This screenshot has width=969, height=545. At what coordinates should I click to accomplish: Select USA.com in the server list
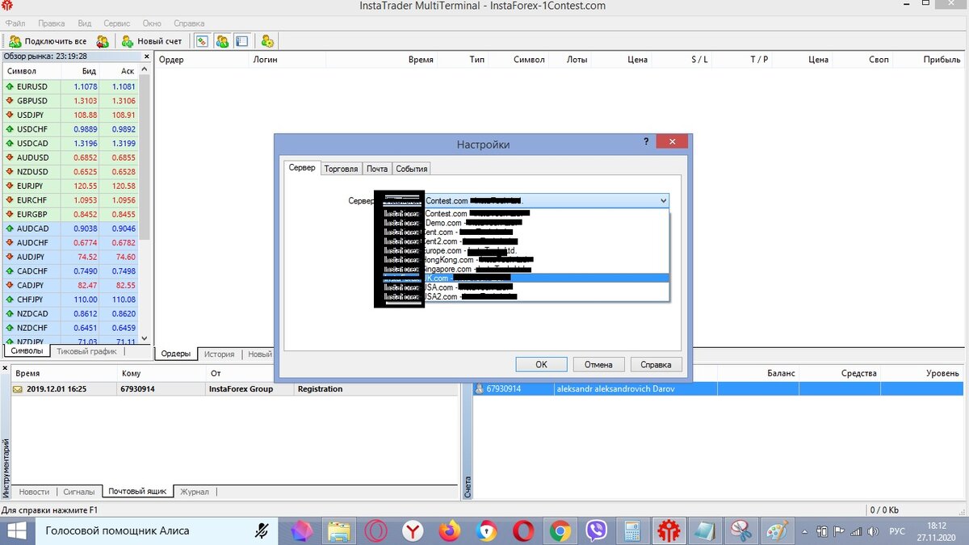(x=522, y=287)
